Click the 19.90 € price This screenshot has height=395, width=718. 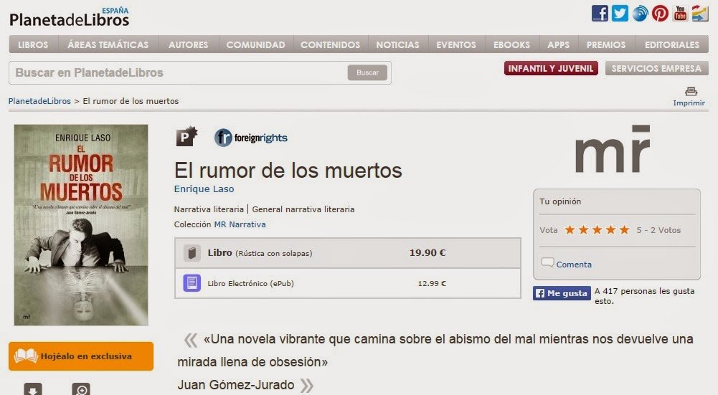428,252
